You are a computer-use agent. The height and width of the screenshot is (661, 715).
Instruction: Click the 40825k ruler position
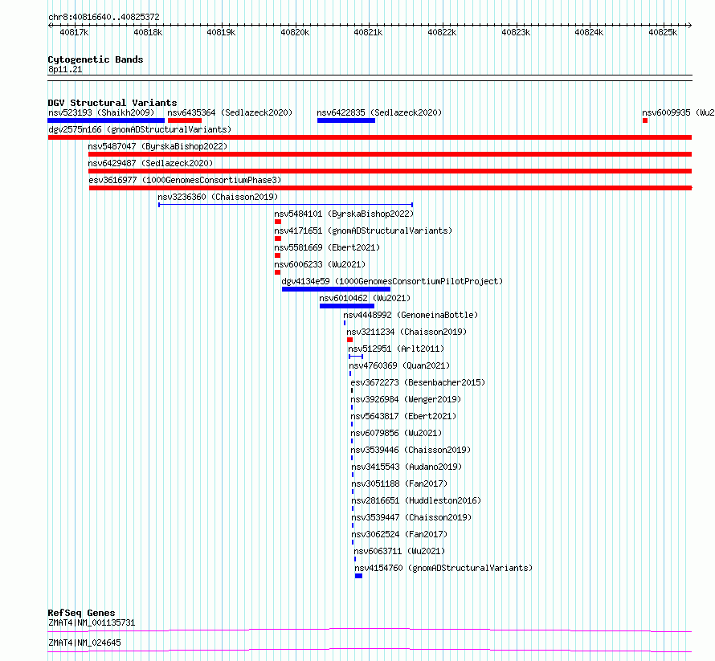663,32
